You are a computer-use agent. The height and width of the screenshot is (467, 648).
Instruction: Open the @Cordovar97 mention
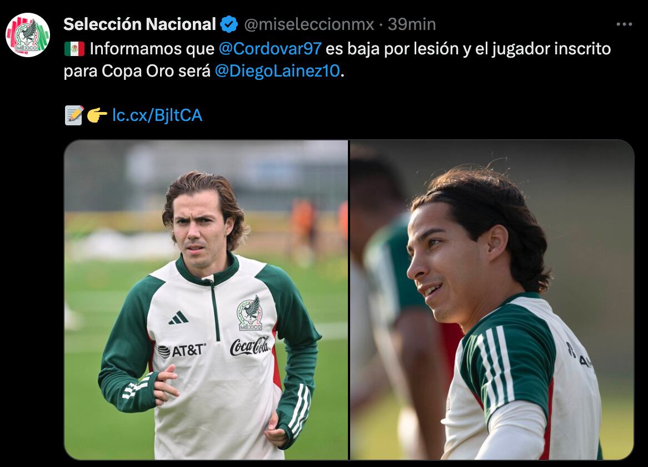270,49
